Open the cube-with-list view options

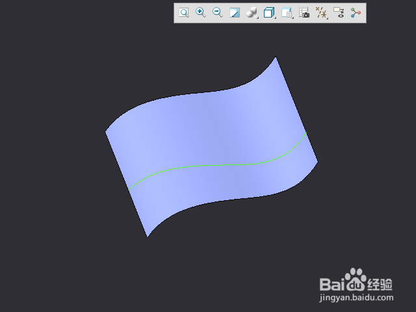point(287,13)
